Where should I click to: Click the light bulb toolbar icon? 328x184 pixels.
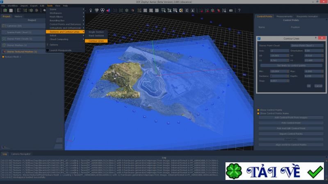point(91,11)
